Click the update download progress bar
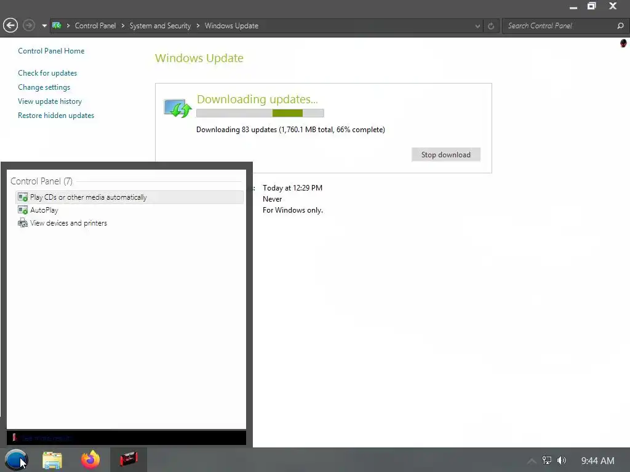This screenshot has height=472, width=630. 260,113
